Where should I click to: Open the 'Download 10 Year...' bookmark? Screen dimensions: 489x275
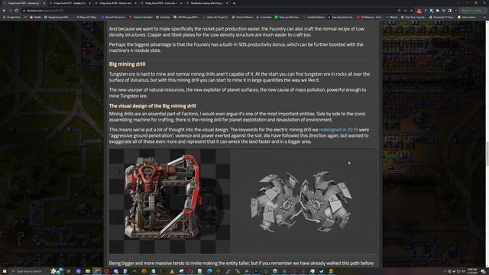pos(442,17)
